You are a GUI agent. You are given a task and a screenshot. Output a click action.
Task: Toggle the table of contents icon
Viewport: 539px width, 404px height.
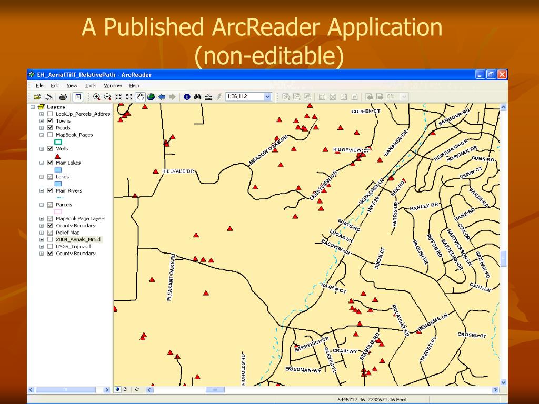(x=78, y=97)
